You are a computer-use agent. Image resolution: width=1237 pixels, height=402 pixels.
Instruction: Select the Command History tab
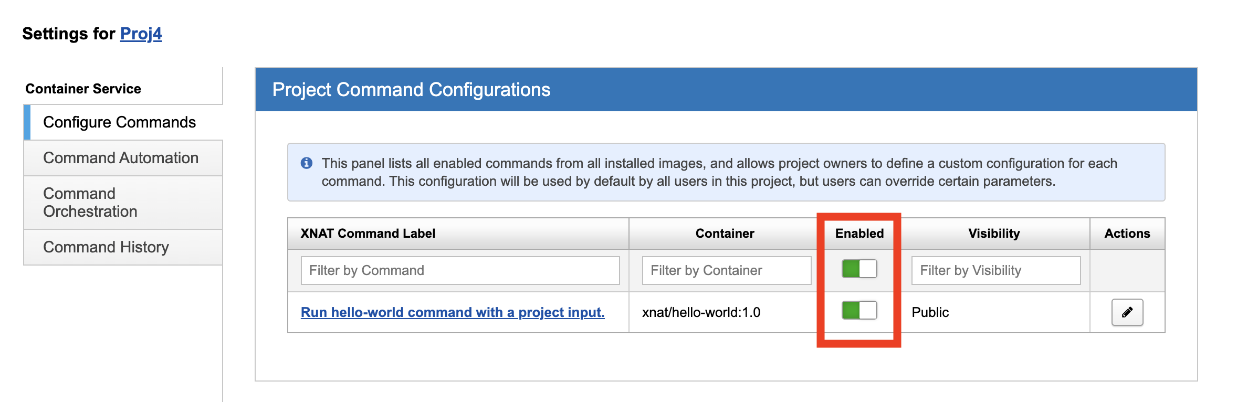pos(106,247)
